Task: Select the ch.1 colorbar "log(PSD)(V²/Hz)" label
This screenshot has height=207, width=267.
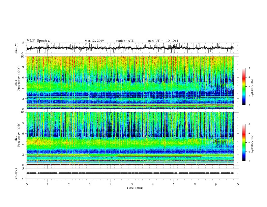Action: tap(253, 88)
